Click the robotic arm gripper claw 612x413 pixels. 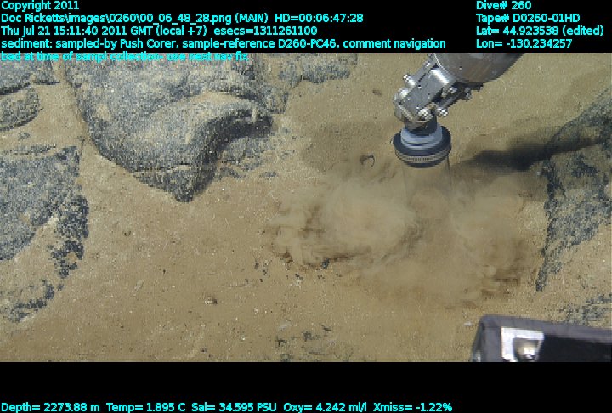point(425,95)
